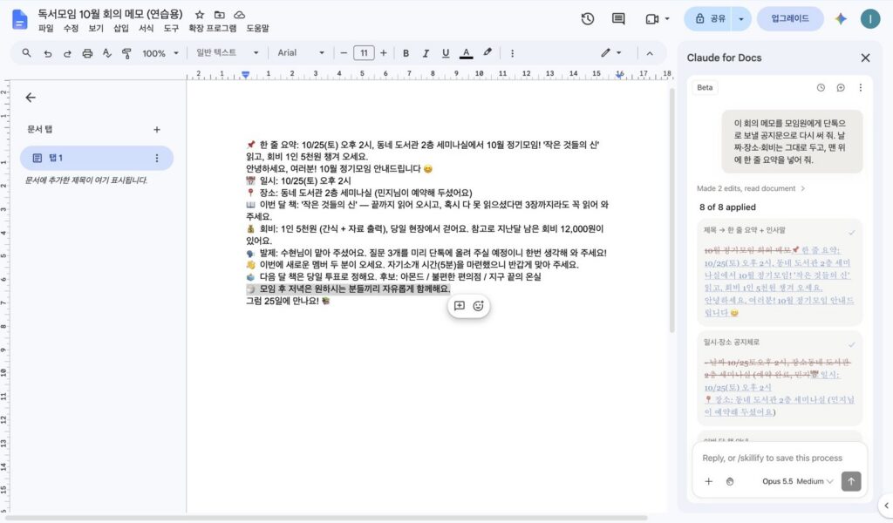Open the 보기 menu
Screen dimensions: 893x523
(96, 29)
